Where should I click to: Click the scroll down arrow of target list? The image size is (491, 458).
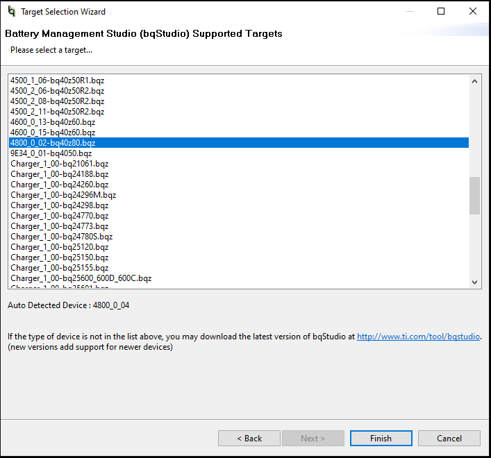click(x=475, y=282)
